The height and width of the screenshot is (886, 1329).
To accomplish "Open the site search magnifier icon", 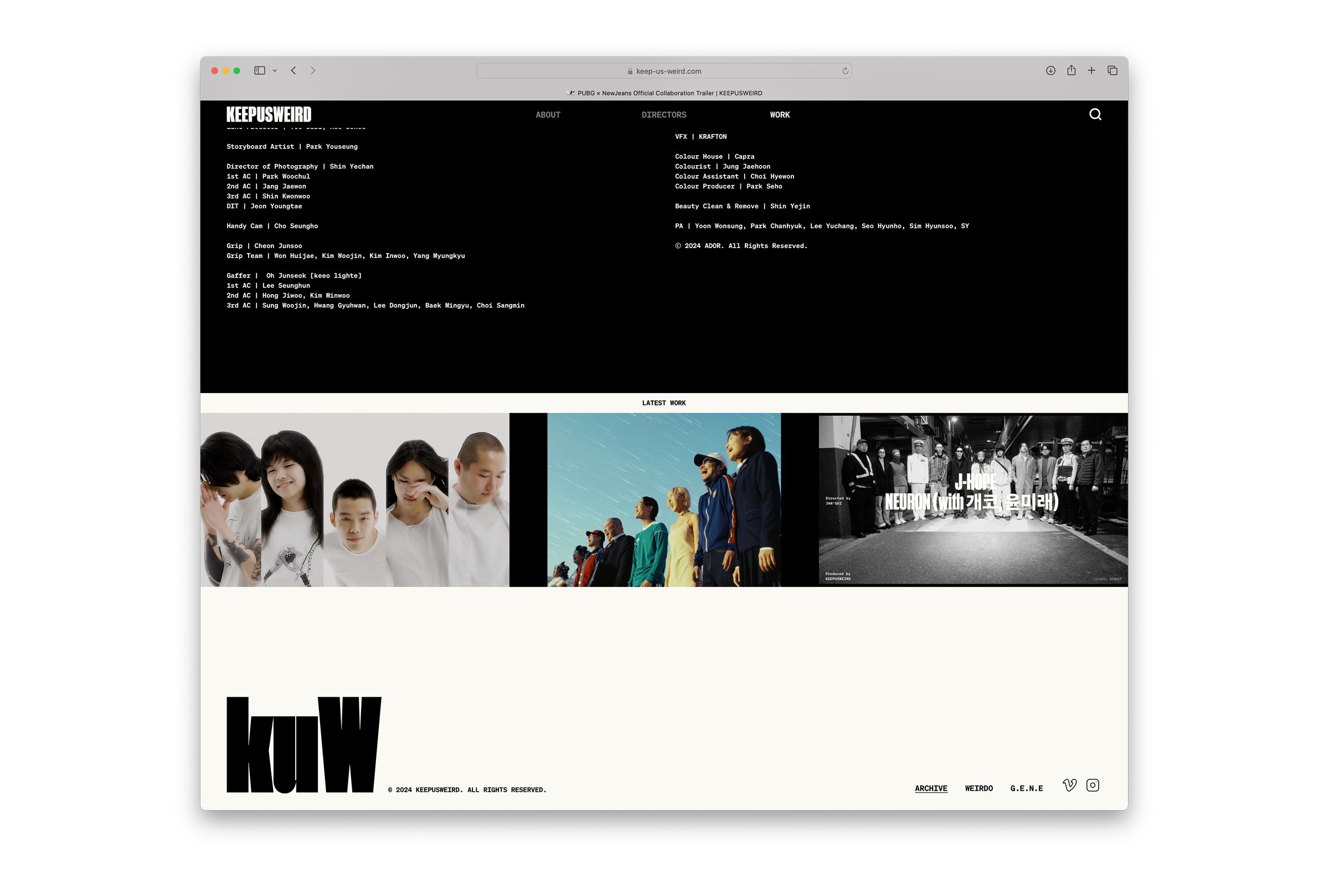I will coord(1095,115).
